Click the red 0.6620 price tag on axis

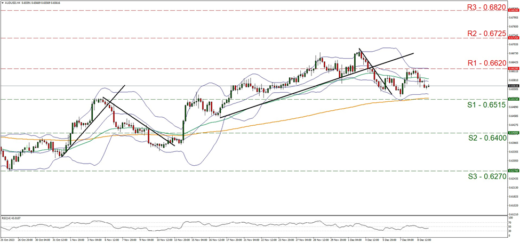(x=514, y=69)
